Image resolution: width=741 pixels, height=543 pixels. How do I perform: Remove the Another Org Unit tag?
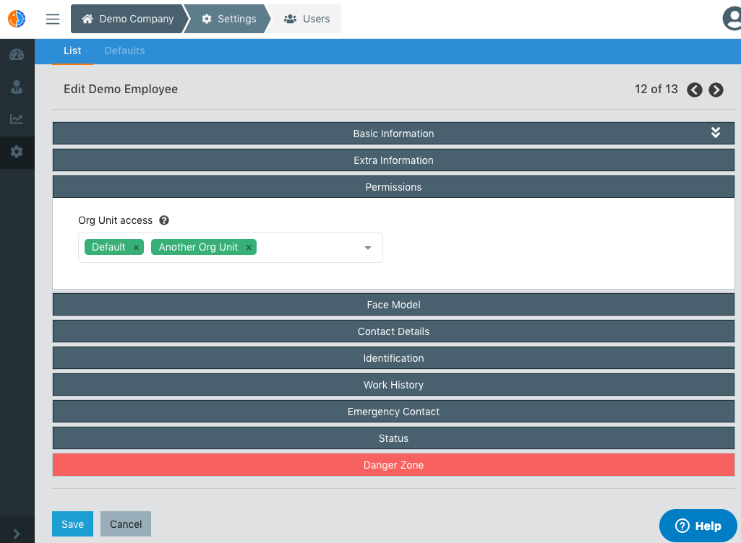click(x=249, y=248)
